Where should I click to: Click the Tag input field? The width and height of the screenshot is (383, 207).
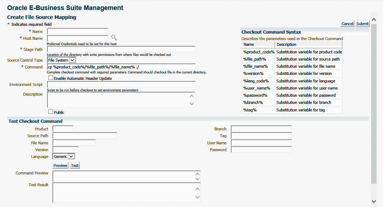261,136
